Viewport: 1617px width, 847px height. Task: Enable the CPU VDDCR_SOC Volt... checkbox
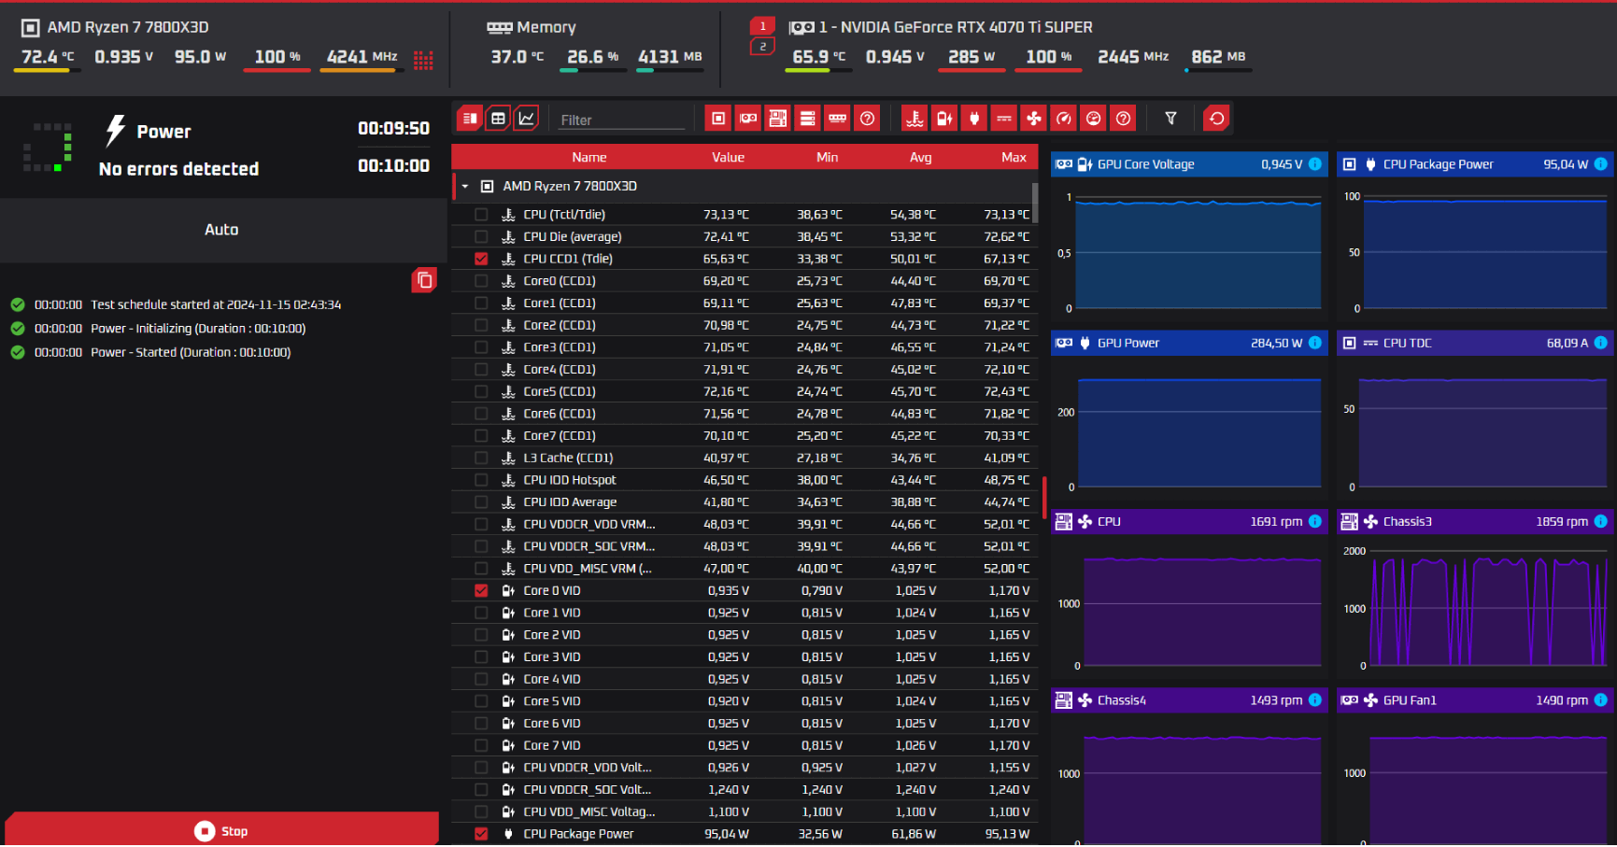coord(481,790)
